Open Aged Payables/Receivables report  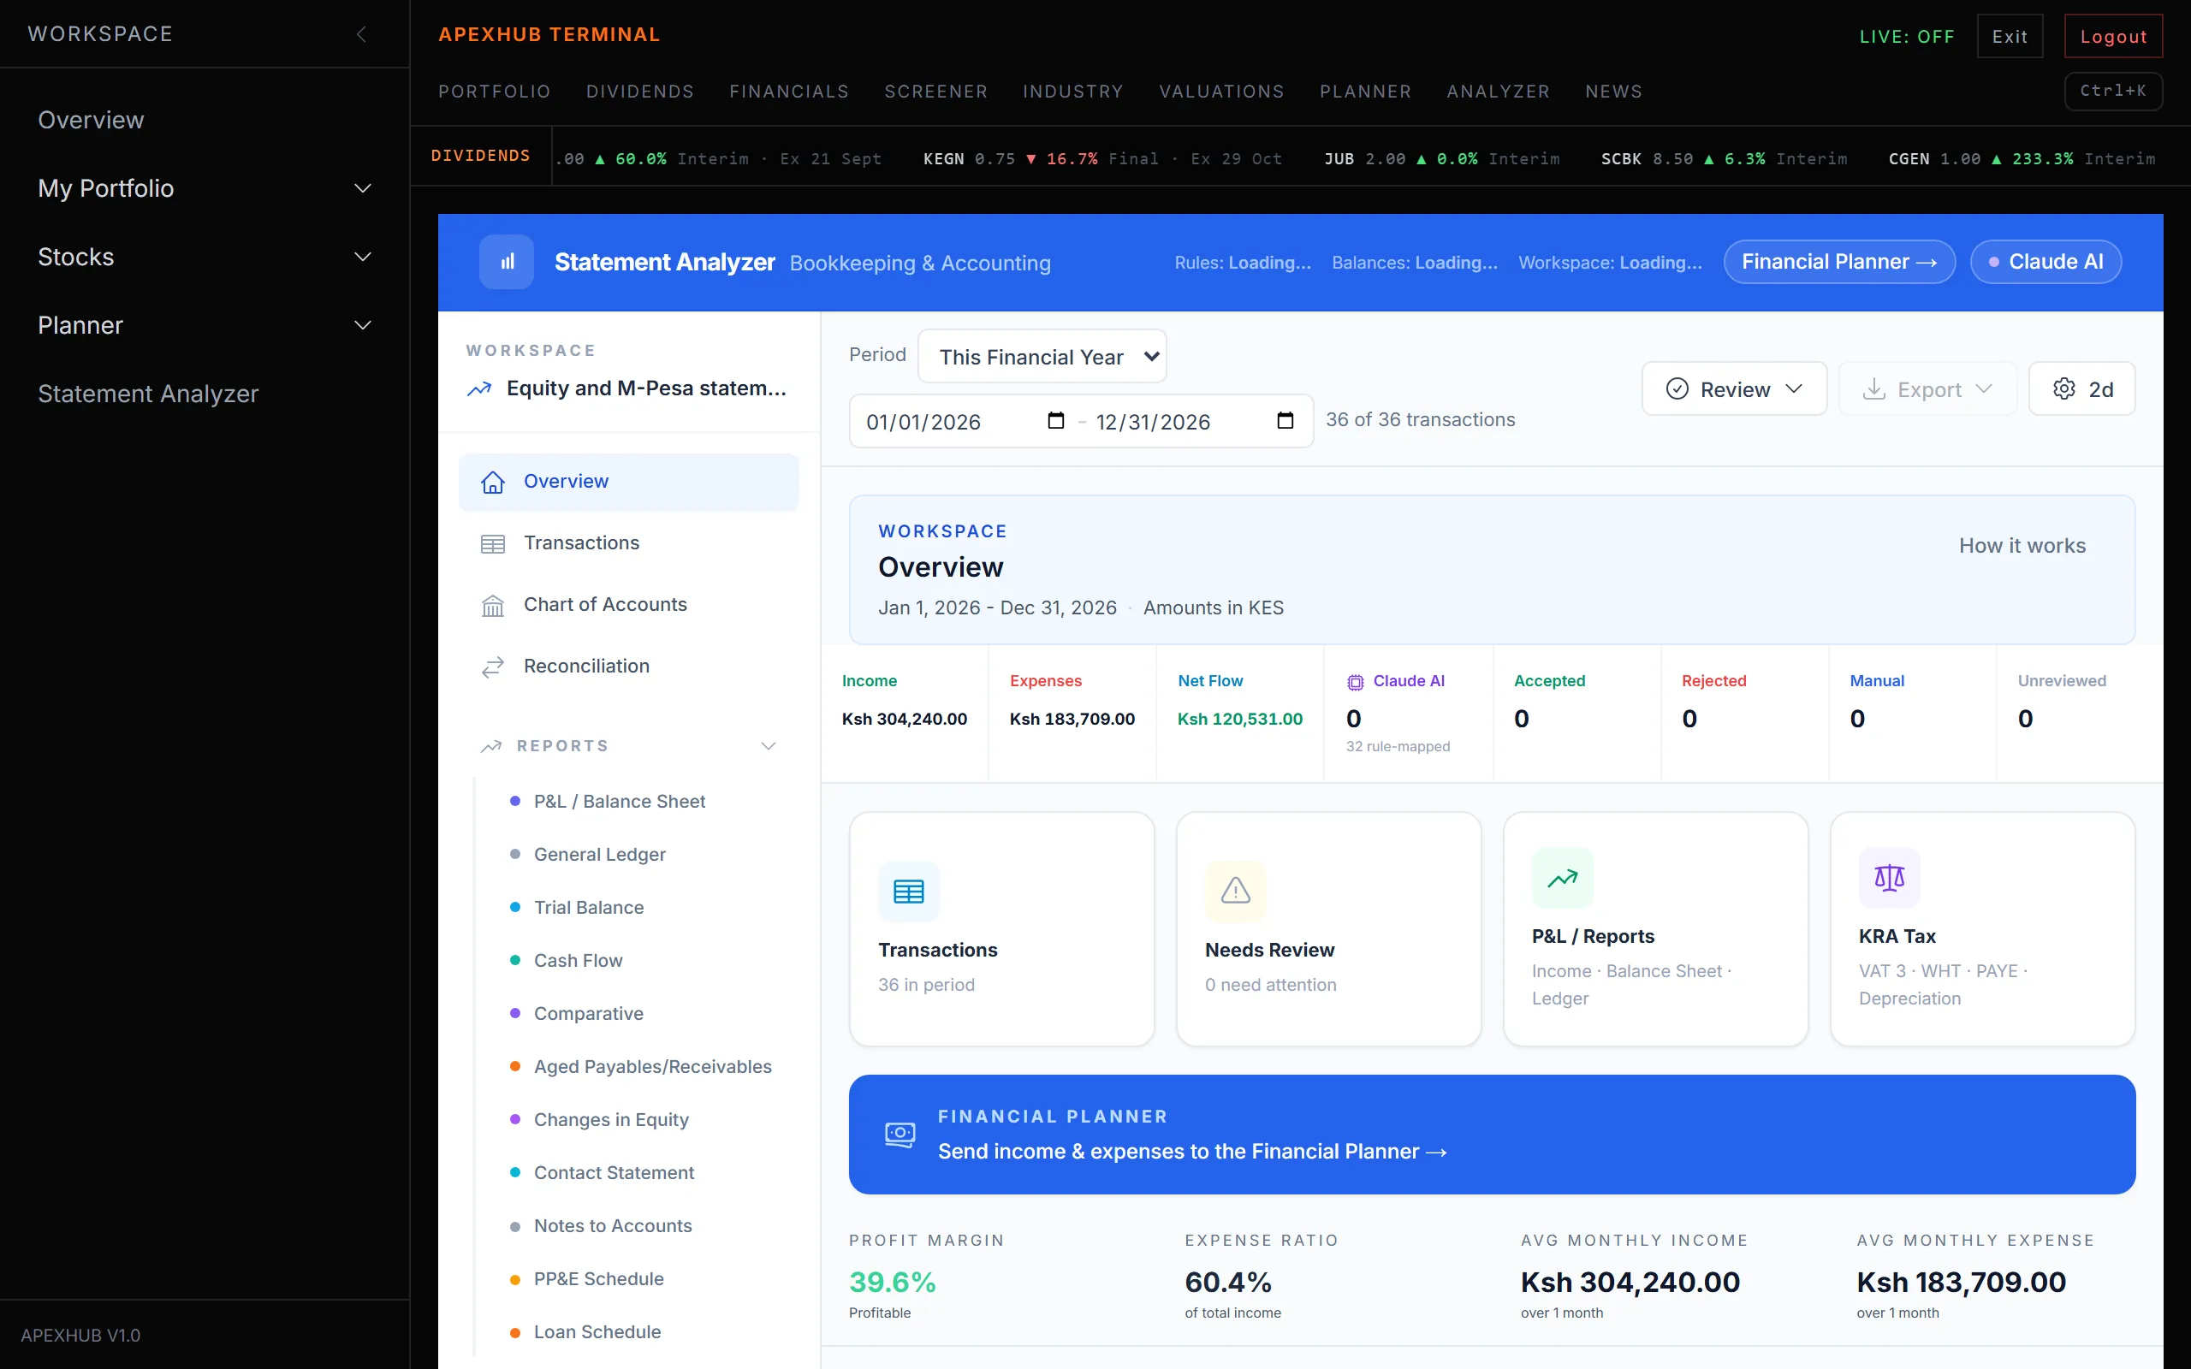pos(652,1067)
